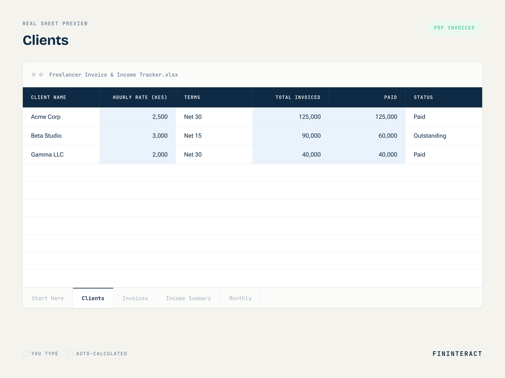Click the STATUS column header
Screen dimensions: 505x378
click(x=444, y=97)
